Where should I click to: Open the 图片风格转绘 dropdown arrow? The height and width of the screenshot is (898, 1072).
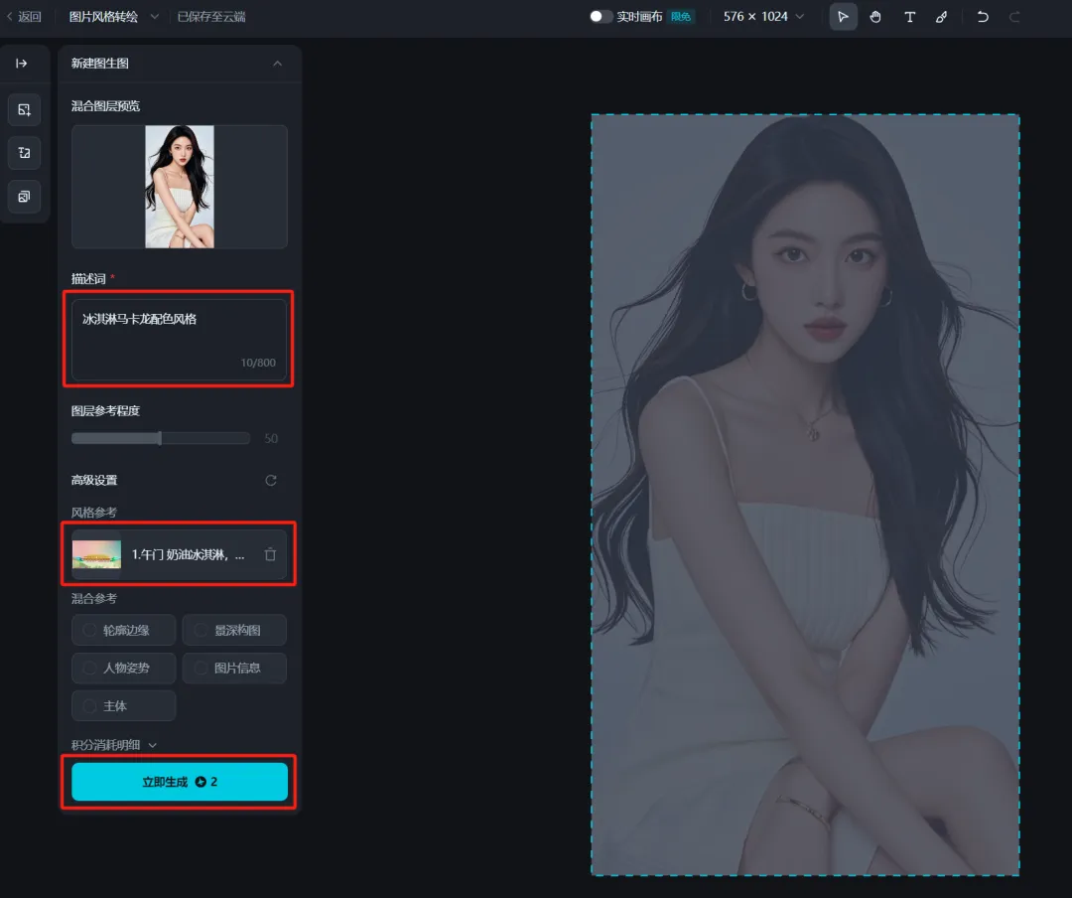155,17
